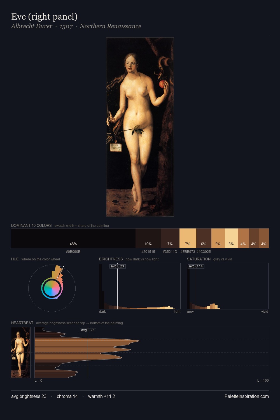Click the heartbeat brightness profile chart

pyautogui.click(x=152, y=353)
